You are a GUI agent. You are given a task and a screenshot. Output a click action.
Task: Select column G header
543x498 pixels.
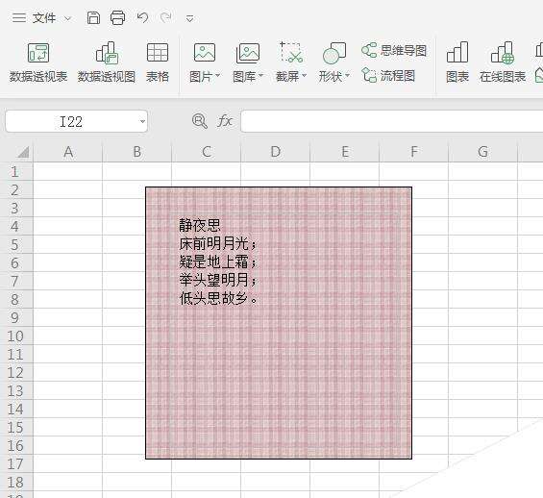click(x=483, y=152)
